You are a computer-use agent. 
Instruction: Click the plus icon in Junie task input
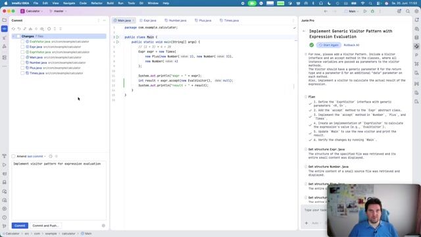[307, 223]
